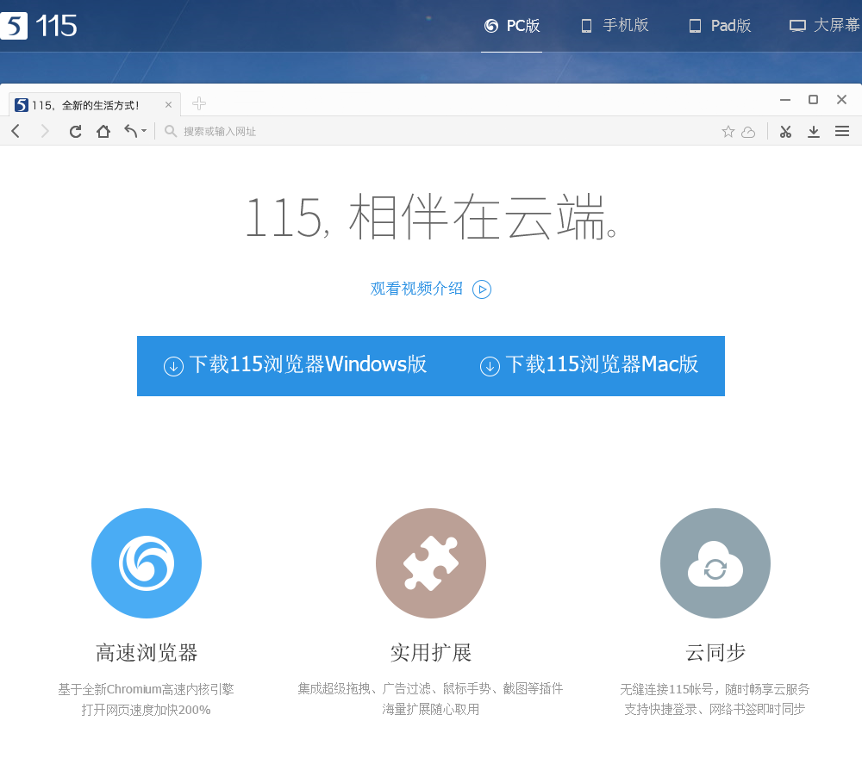Click text 集成超级拖拽、广告过滤、鼠标手势、截图等插件
This screenshot has height=783, width=862.
coord(430,688)
